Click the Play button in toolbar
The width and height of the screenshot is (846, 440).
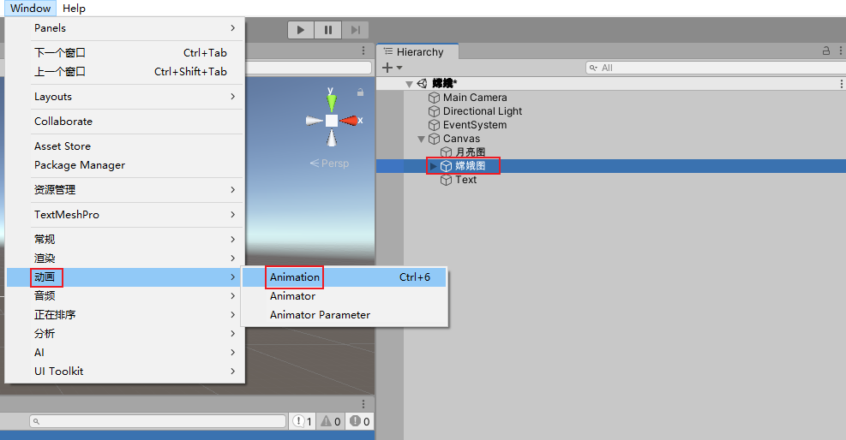click(301, 30)
